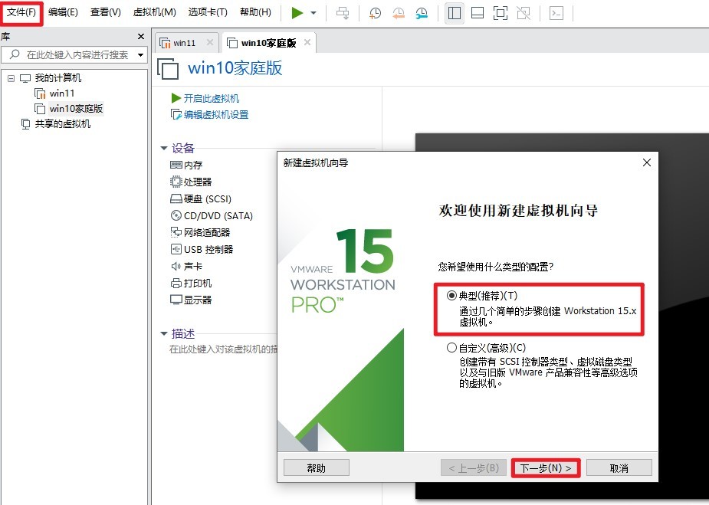Image resolution: width=709 pixels, height=505 pixels.
Task: Toggle the library sidebar view icon
Action: [455, 13]
